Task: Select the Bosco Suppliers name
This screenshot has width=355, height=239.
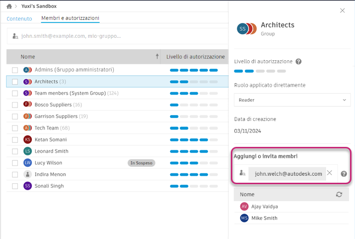Action: (x=53, y=105)
